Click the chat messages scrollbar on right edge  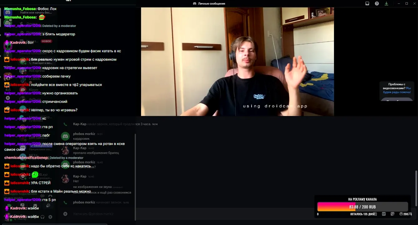(416, 188)
